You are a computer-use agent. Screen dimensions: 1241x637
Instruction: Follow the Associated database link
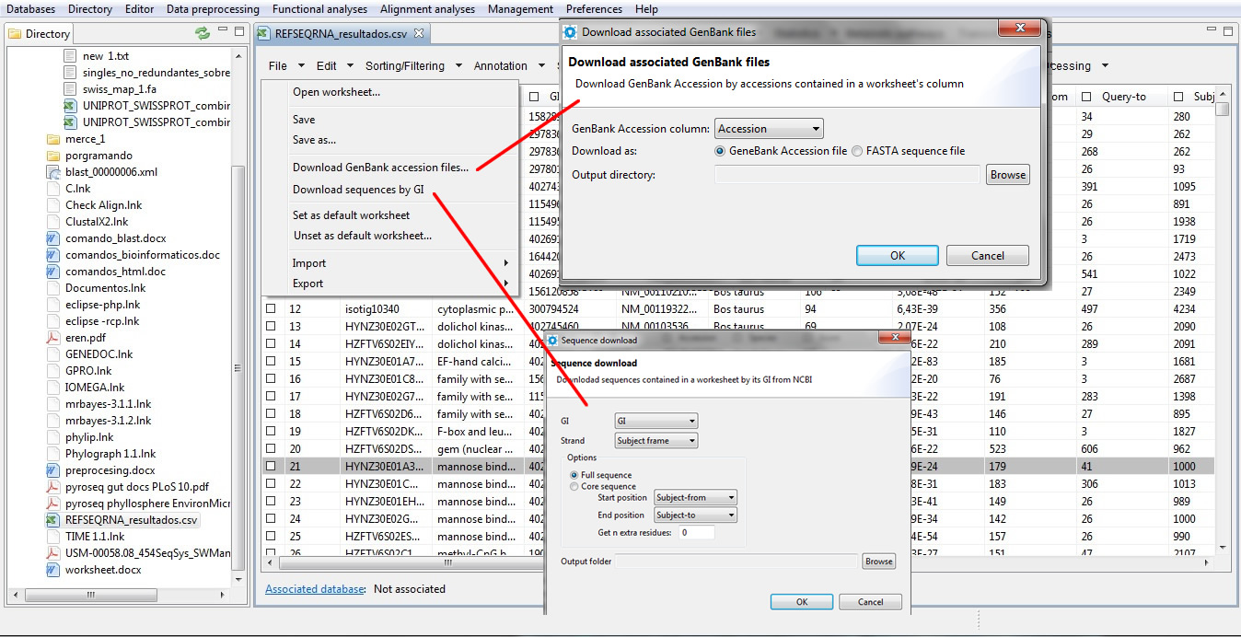(x=315, y=589)
